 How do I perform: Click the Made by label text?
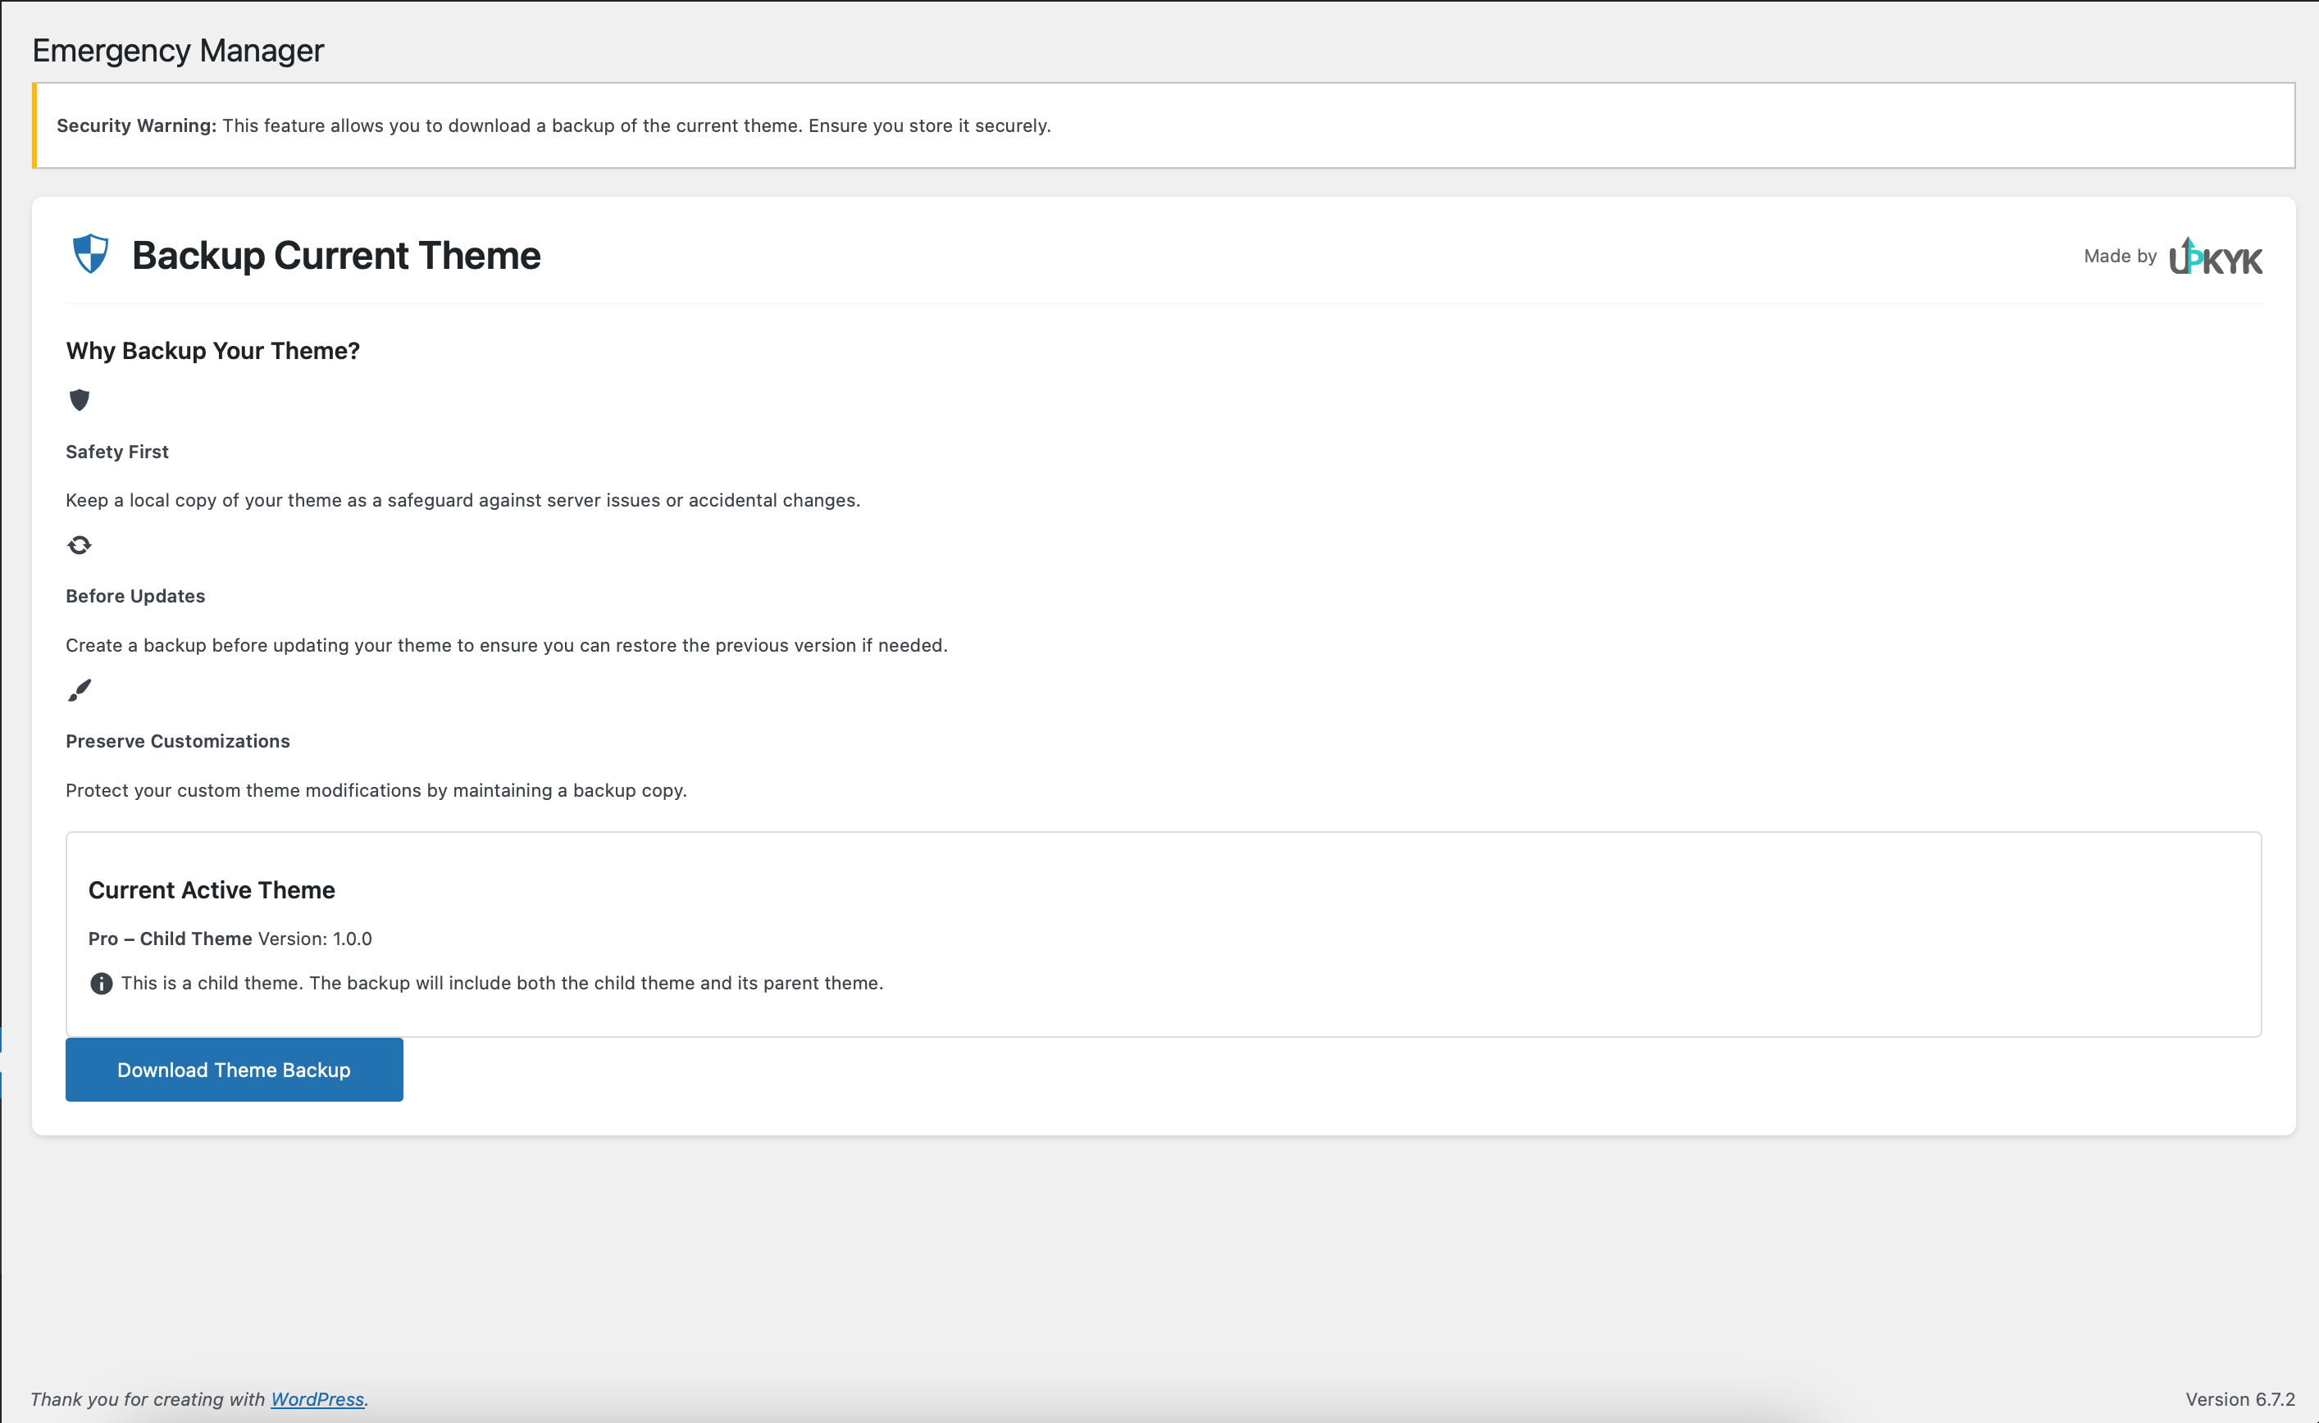2120,256
